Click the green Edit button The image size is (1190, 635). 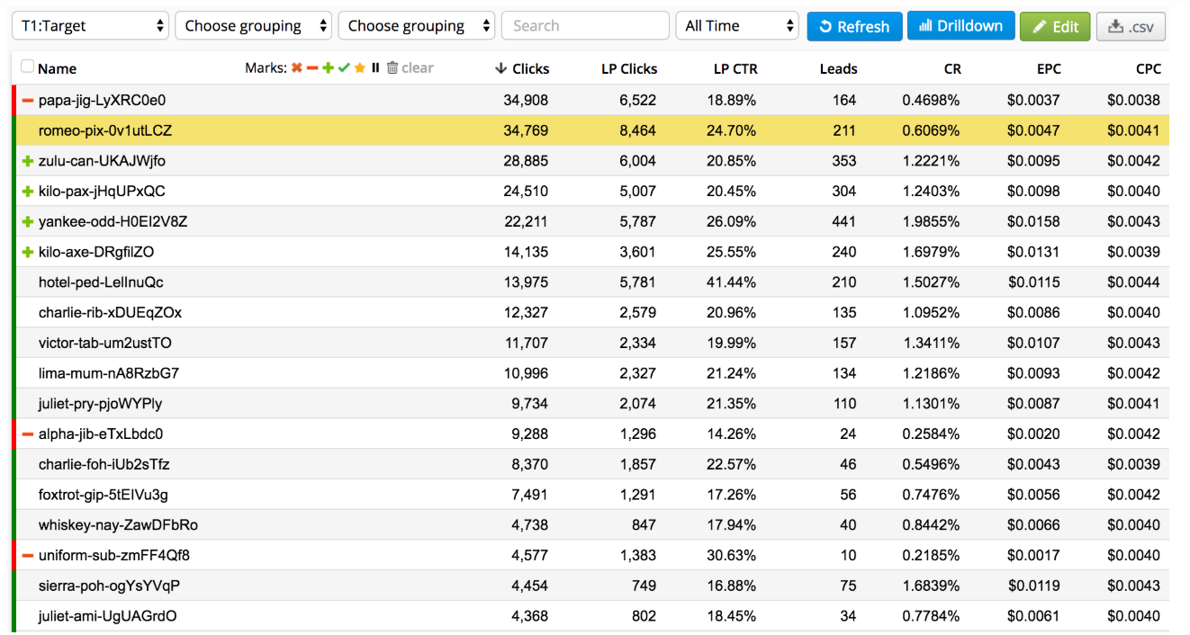[x=1054, y=26]
